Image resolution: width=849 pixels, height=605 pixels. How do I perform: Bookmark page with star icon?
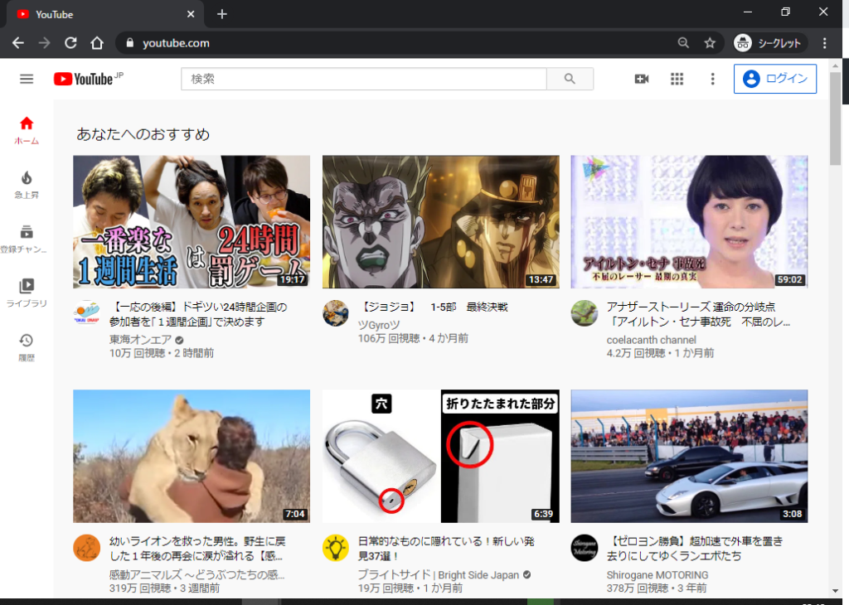pos(710,43)
